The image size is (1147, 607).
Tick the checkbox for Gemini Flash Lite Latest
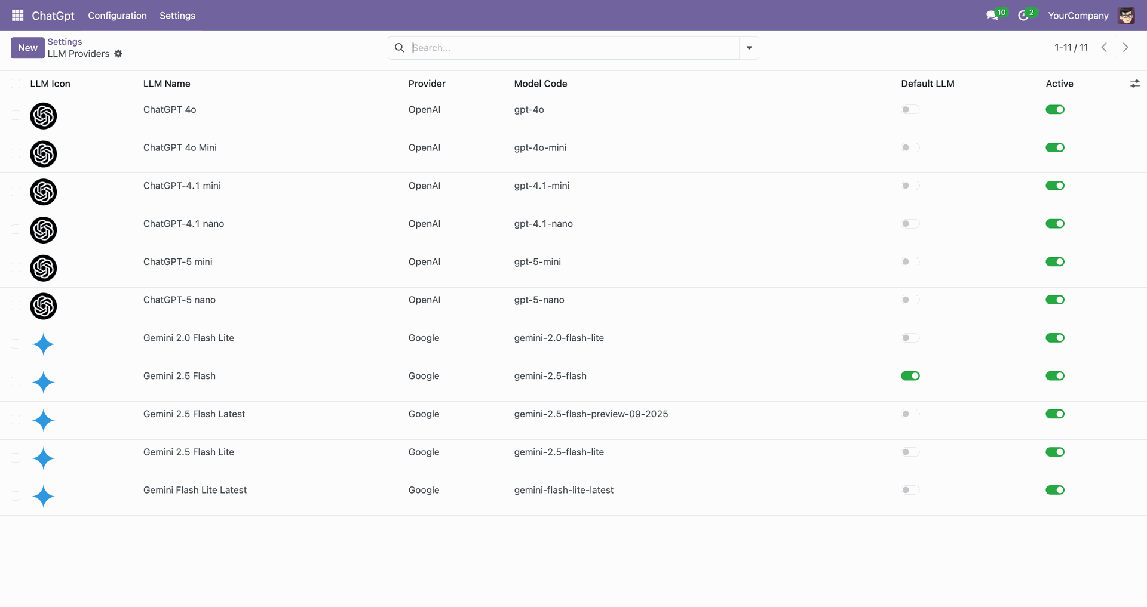[x=16, y=496]
